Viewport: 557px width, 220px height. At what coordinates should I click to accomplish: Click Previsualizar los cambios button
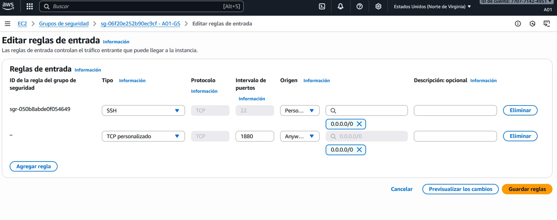(460, 189)
